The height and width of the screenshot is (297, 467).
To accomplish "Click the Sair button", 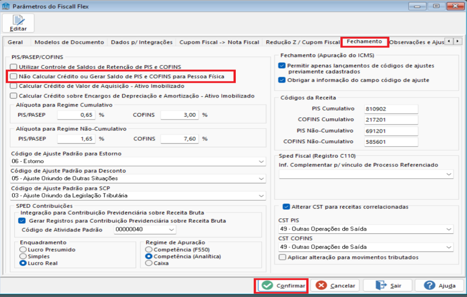I will coord(388,285).
